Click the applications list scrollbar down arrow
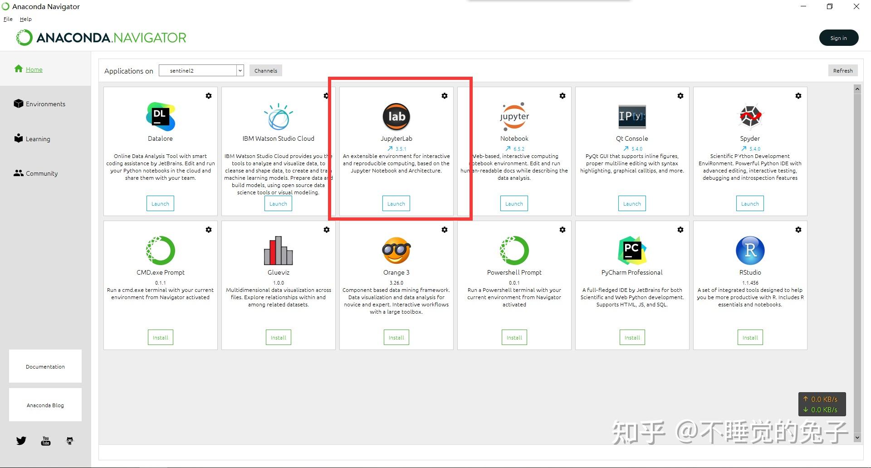 click(857, 438)
